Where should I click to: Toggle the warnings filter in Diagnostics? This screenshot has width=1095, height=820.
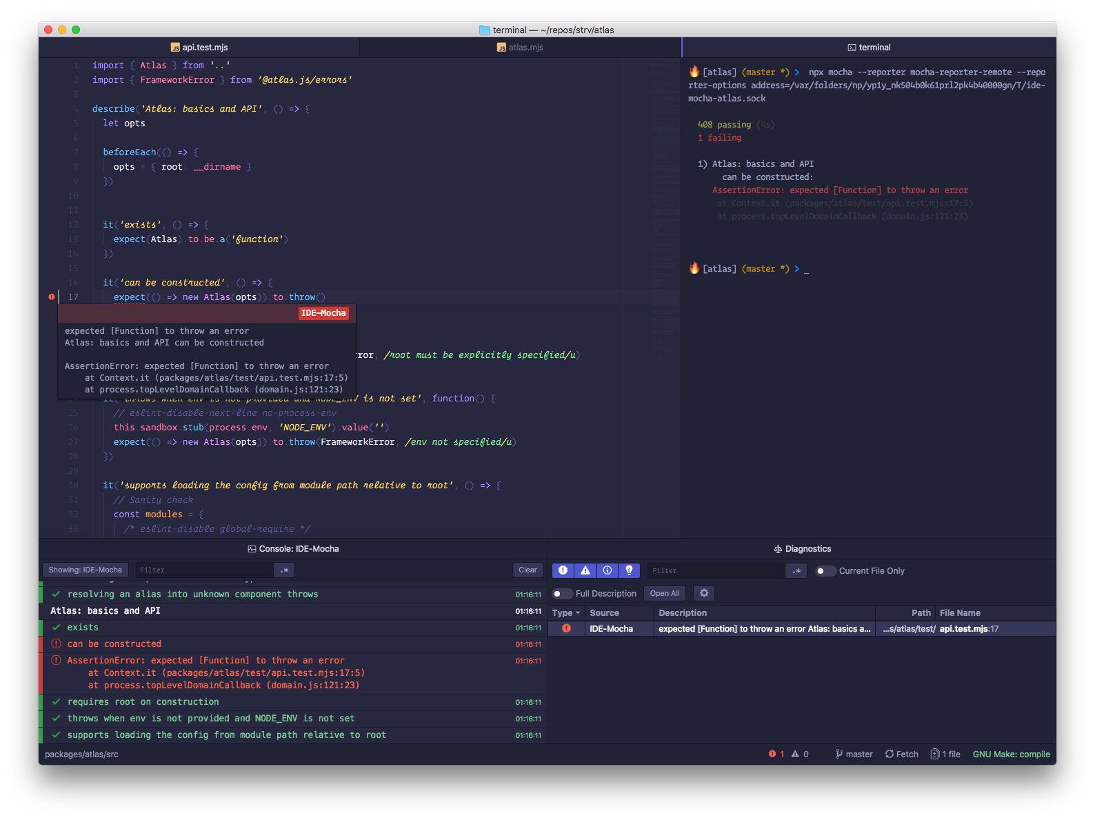tap(585, 570)
